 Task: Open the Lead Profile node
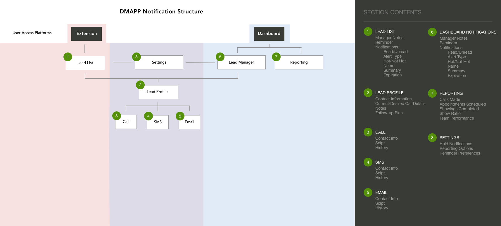click(x=158, y=92)
